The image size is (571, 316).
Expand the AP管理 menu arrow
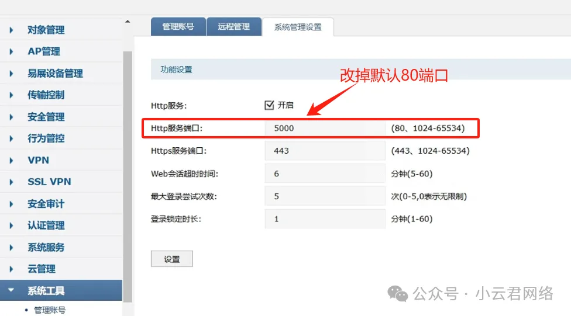pos(11,51)
